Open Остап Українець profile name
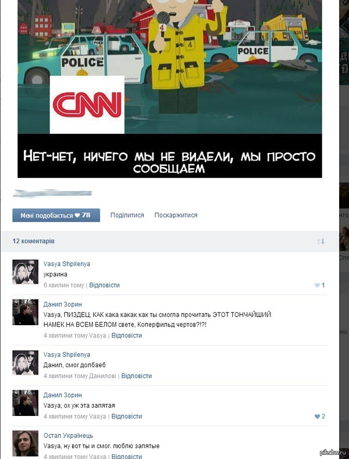349x459 pixels. pos(68,436)
